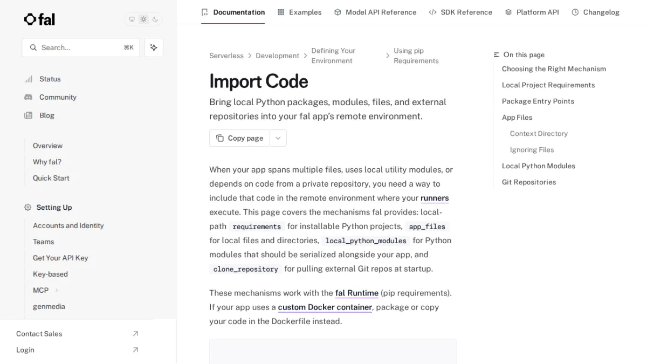This screenshot has height=364, width=647.
Task: Follow the custom Docker container link
Action: [x=325, y=307]
